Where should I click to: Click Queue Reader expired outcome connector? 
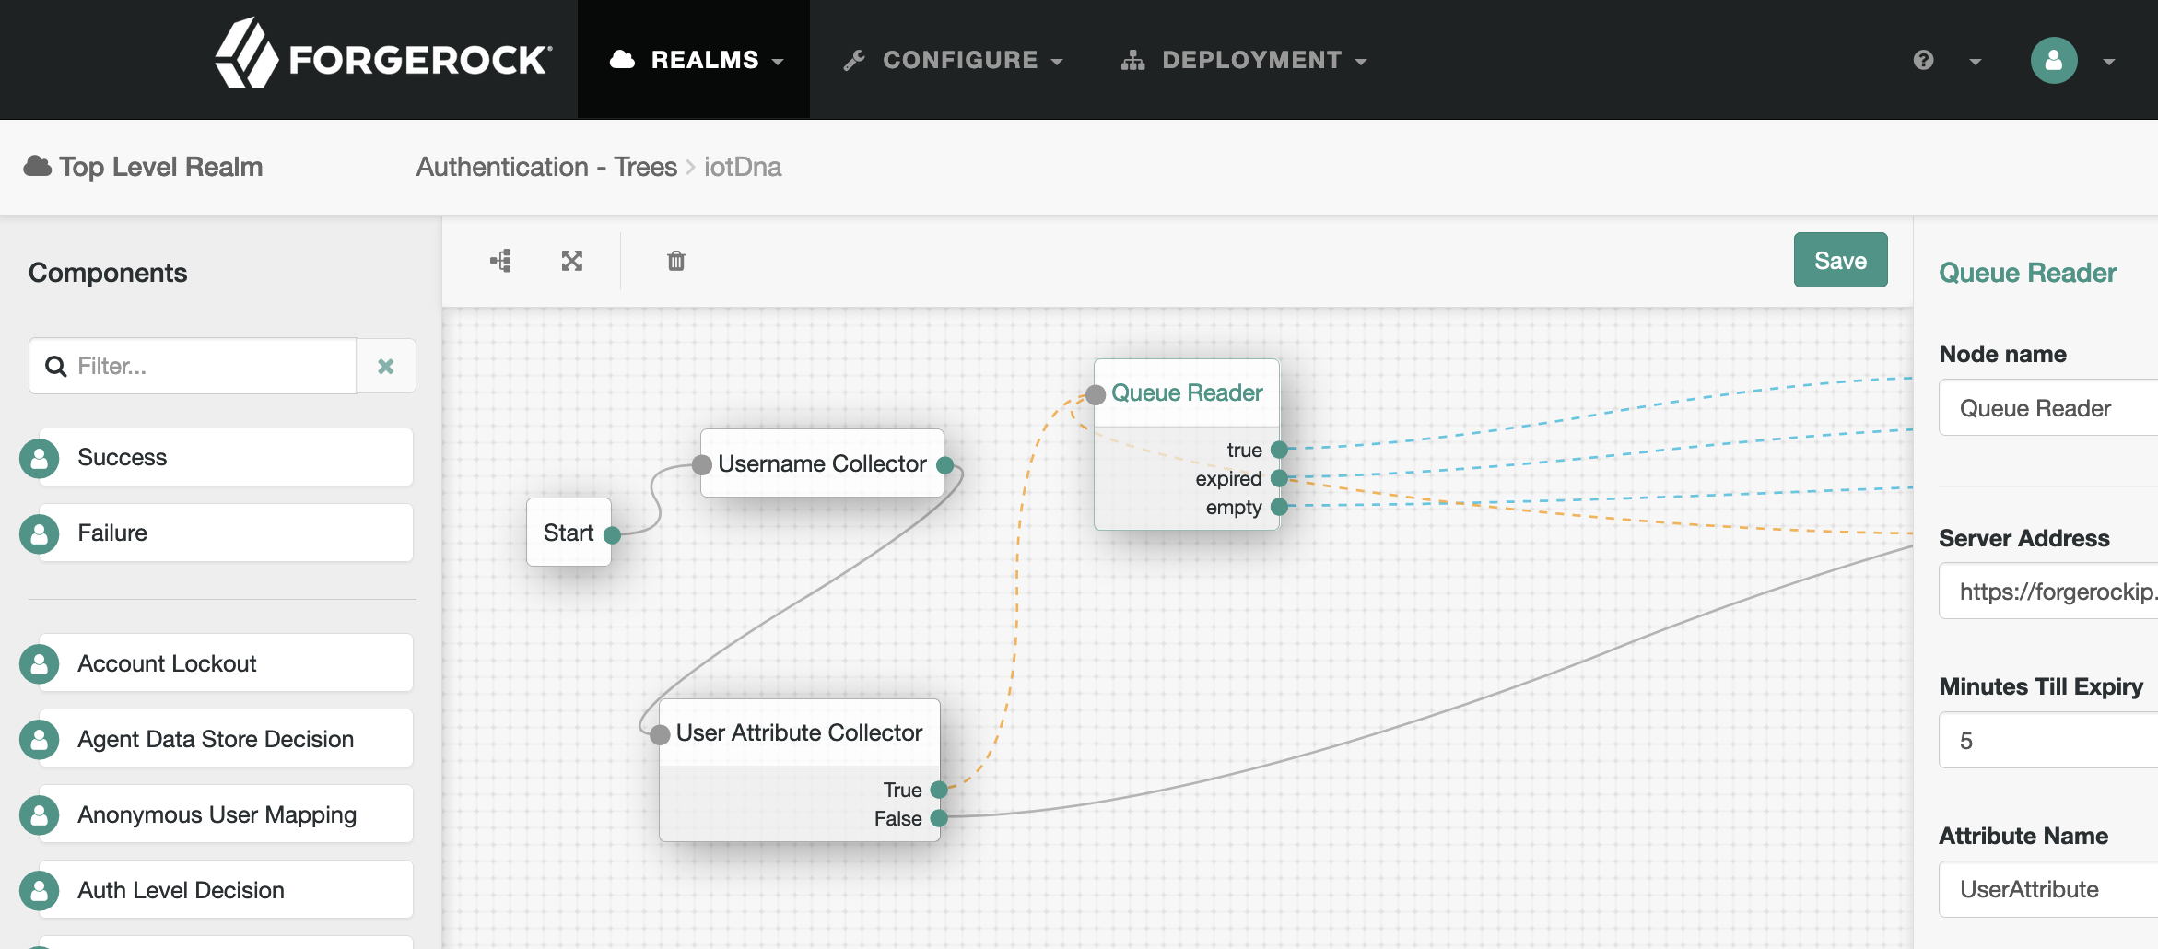pos(1279,478)
